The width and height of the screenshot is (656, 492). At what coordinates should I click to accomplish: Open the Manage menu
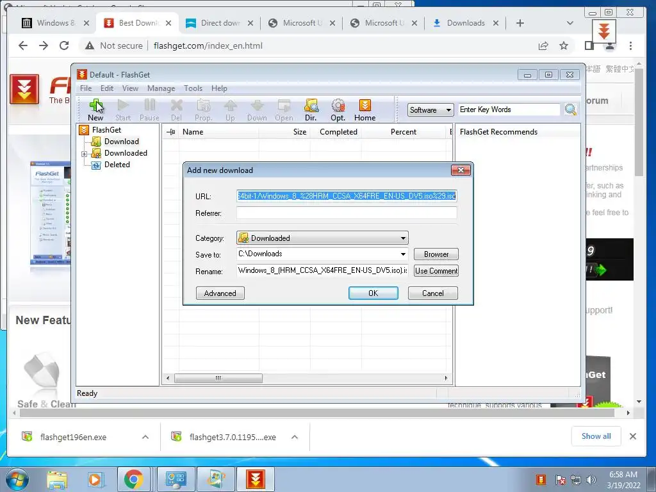pos(161,88)
